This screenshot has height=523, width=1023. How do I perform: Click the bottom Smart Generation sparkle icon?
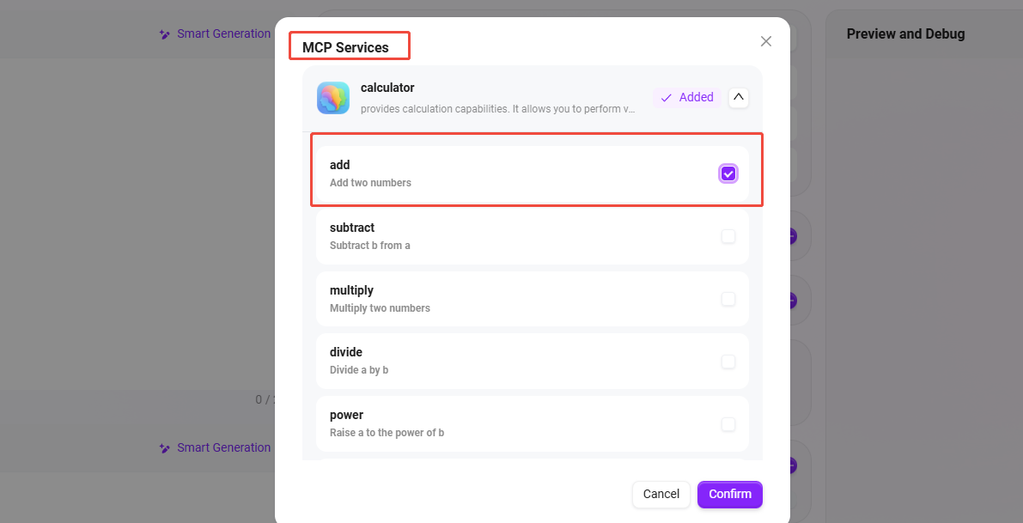[x=165, y=448]
